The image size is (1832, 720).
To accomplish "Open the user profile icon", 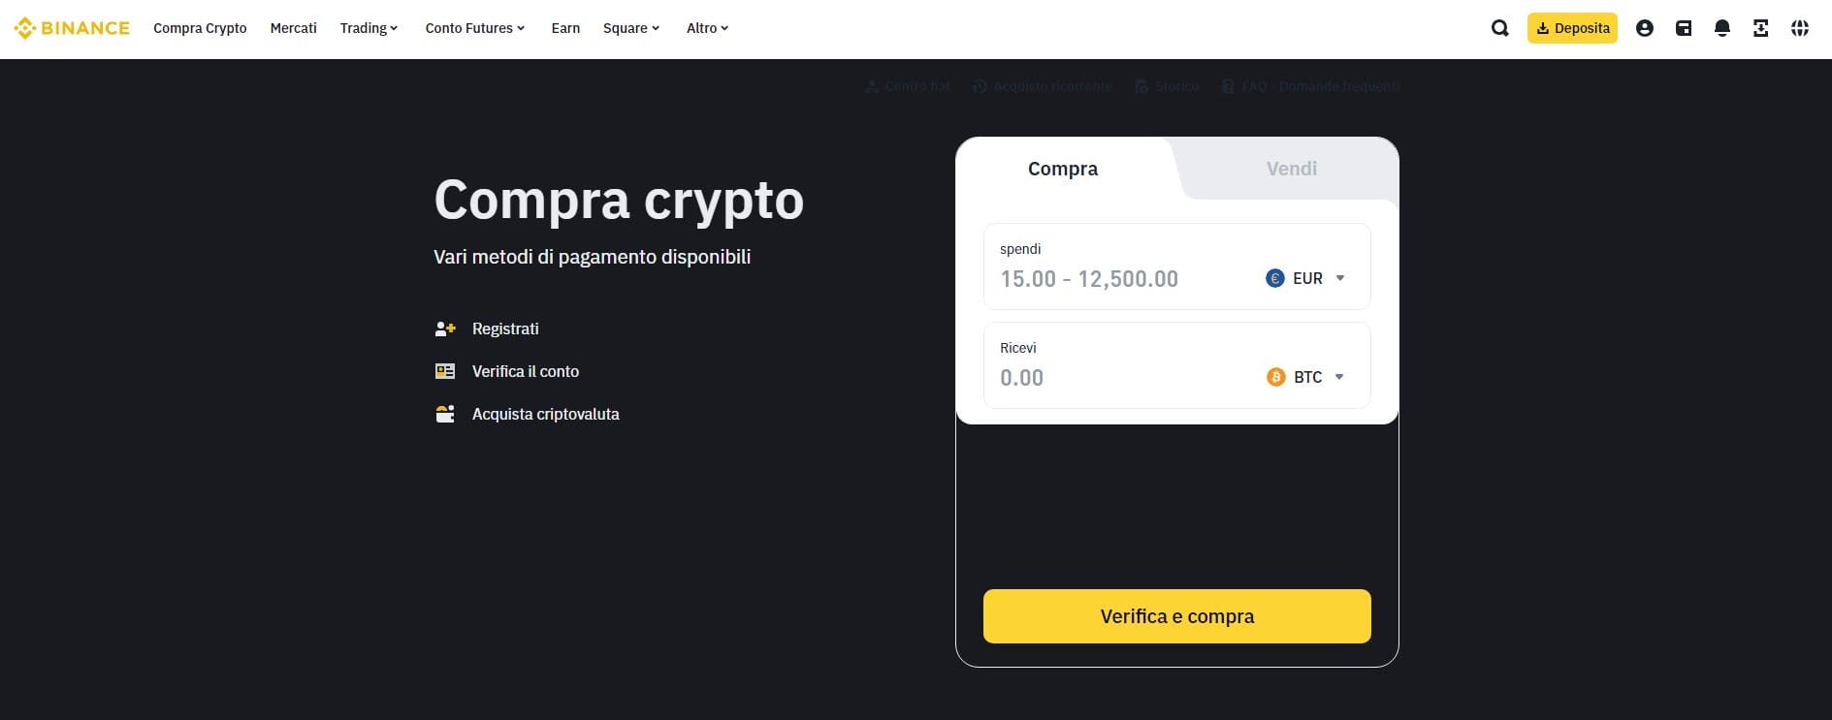I will 1644,28.
